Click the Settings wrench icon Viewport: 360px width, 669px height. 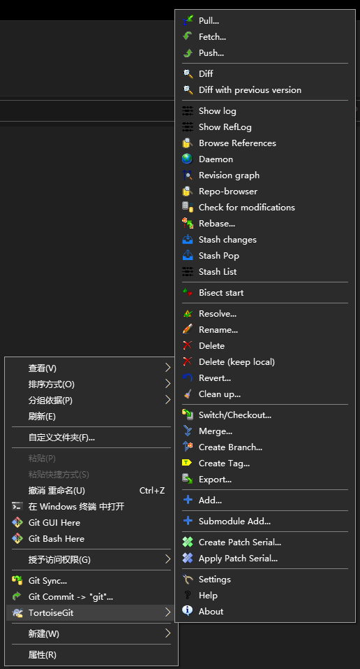click(188, 579)
